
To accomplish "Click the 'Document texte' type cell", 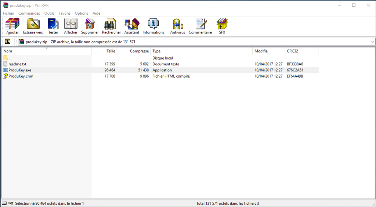I will click(166, 64).
